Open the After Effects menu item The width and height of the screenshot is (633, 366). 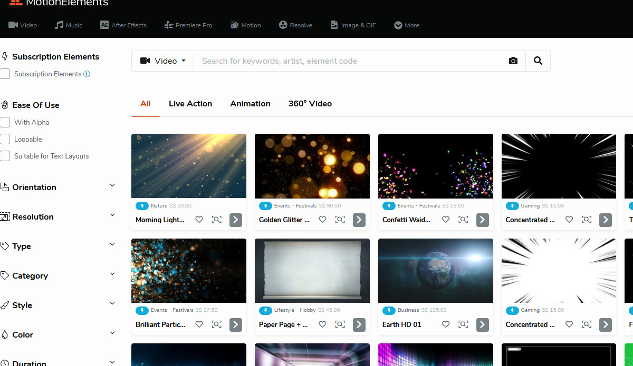[123, 25]
